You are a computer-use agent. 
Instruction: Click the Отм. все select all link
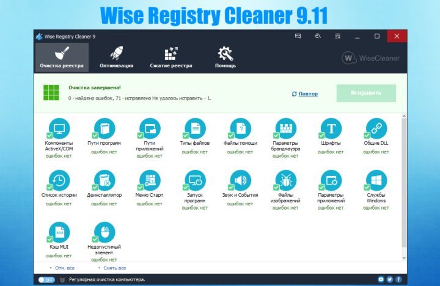65,268
